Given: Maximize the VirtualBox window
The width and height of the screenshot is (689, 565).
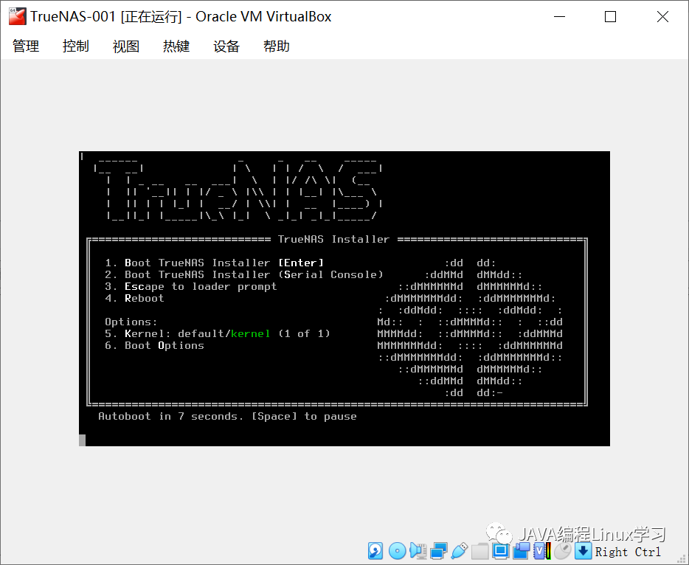Looking at the screenshot, I should pyautogui.click(x=610, y=17).
